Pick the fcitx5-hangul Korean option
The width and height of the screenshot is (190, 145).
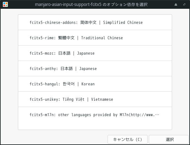95,84
